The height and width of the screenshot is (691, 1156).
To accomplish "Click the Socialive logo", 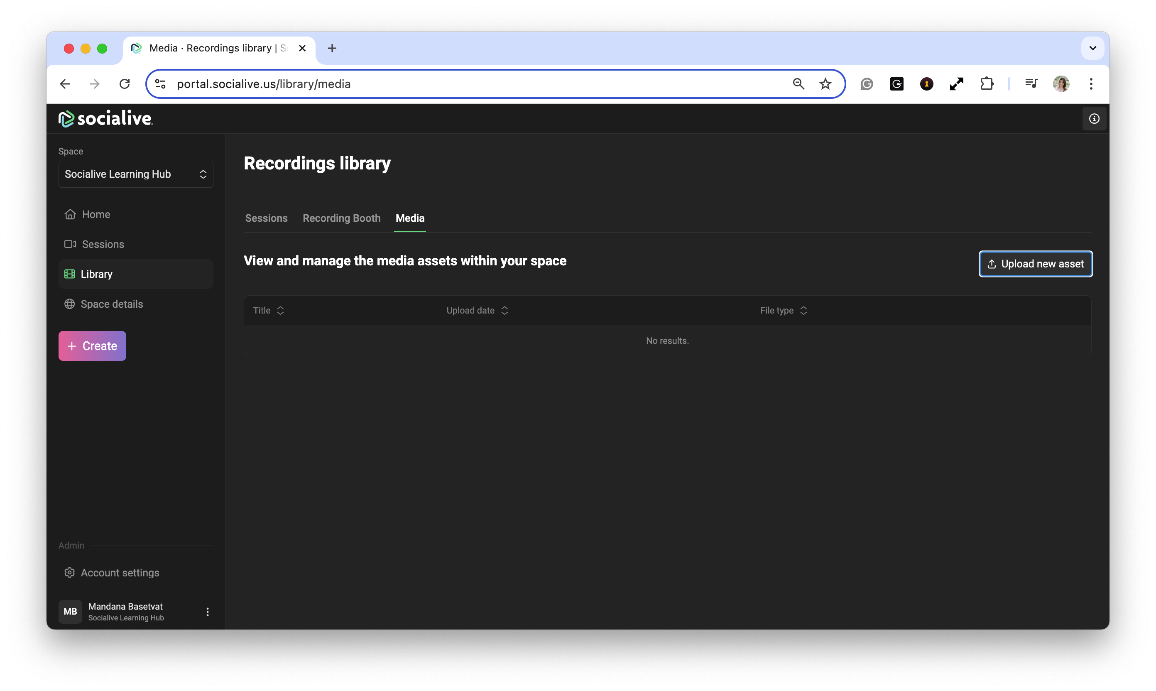I will [106, 119].
